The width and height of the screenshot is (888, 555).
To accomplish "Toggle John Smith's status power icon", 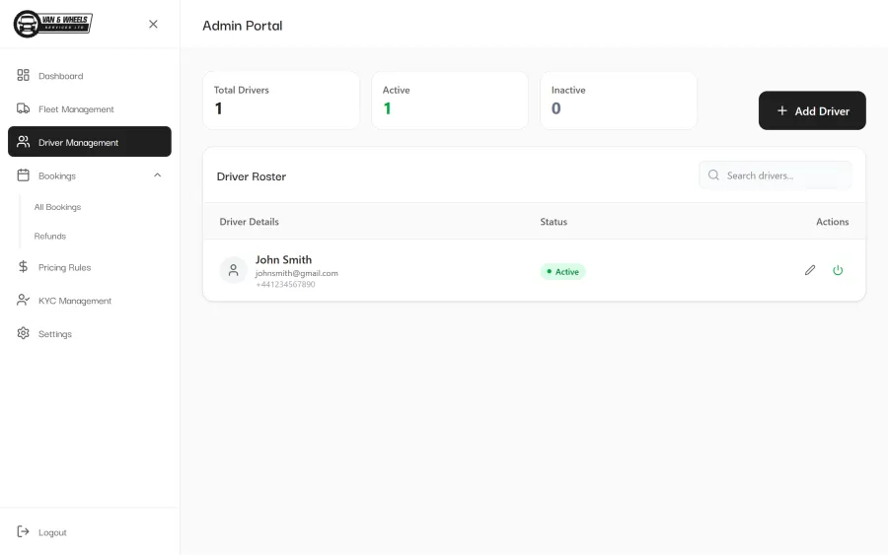I will click(838, 270).
